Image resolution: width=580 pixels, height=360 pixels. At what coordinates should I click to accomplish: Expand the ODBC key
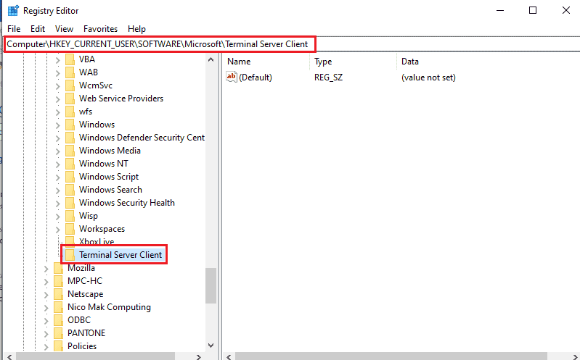coord(46,320)
